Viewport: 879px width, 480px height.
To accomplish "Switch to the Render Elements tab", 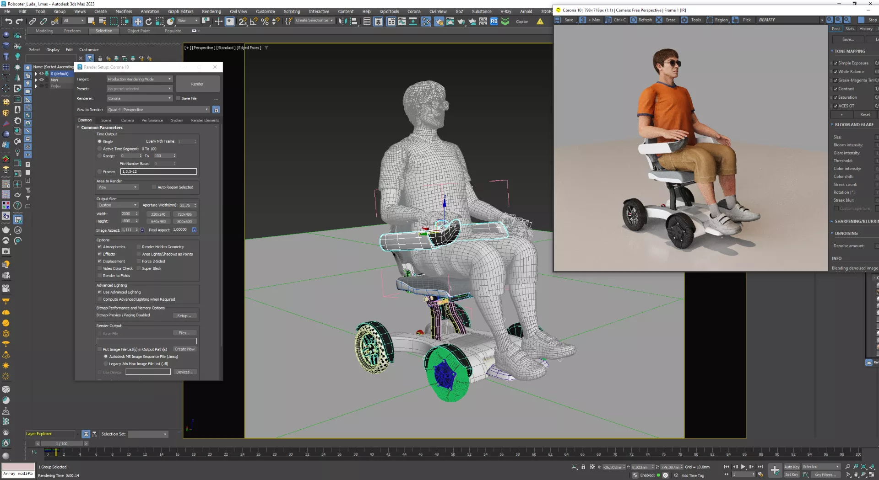I will [205, 120].
